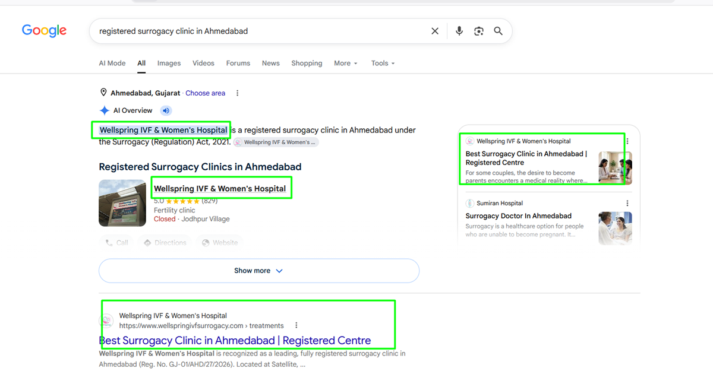Open three-dot menu on Sumiran Hospital card

click(x=627, y=203)
